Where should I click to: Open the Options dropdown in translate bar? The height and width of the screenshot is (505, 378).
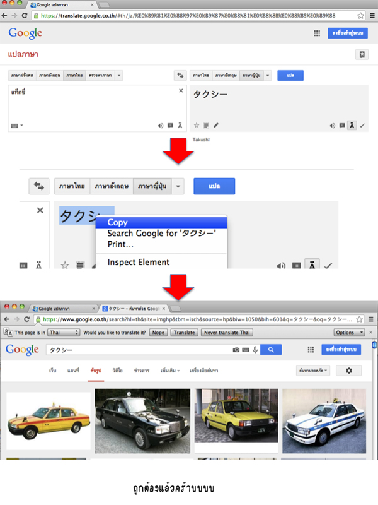click(x=349, y=333)
